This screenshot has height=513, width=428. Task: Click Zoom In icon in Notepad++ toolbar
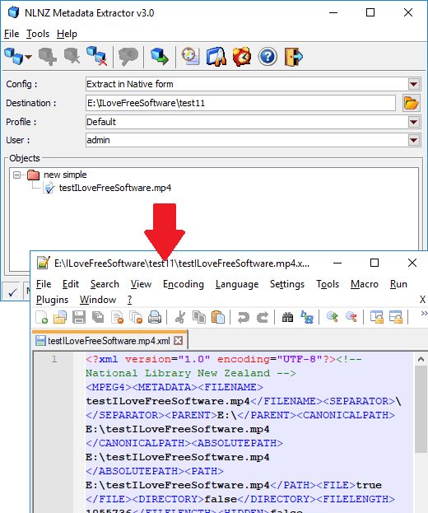tap(333, 317)
